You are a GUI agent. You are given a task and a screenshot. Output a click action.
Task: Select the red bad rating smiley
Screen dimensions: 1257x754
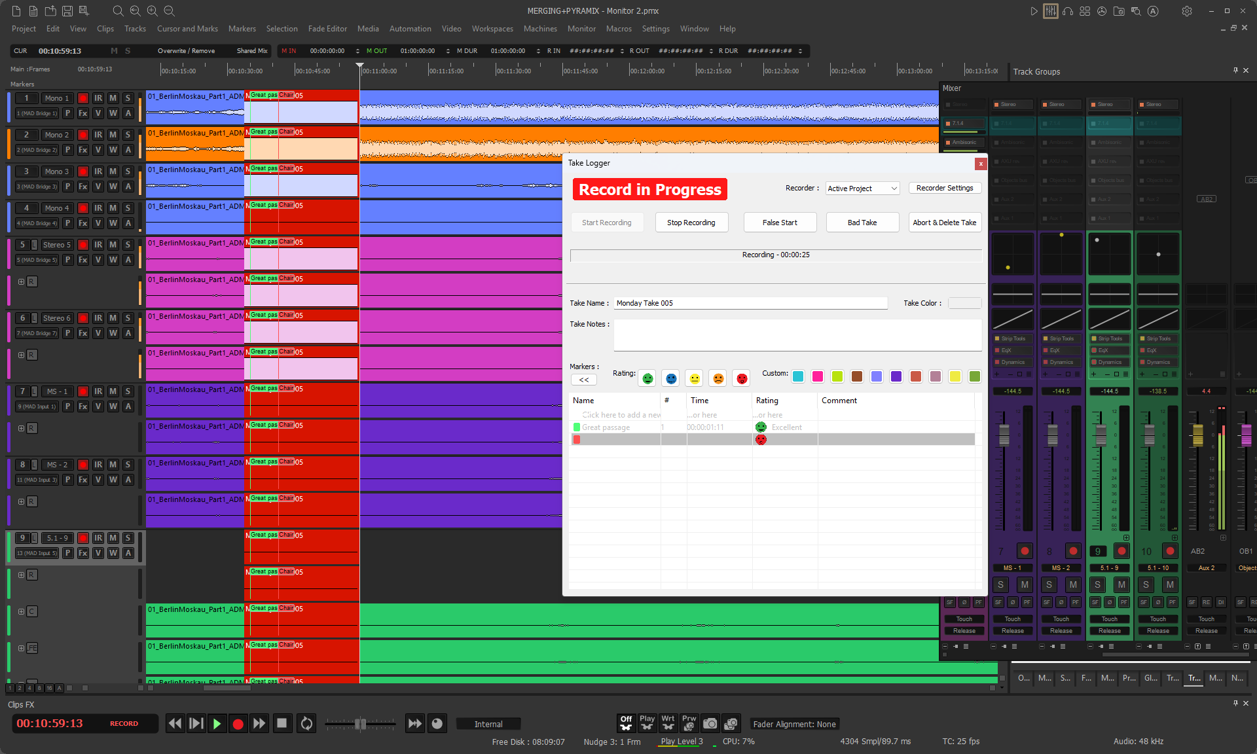point(742,378)
